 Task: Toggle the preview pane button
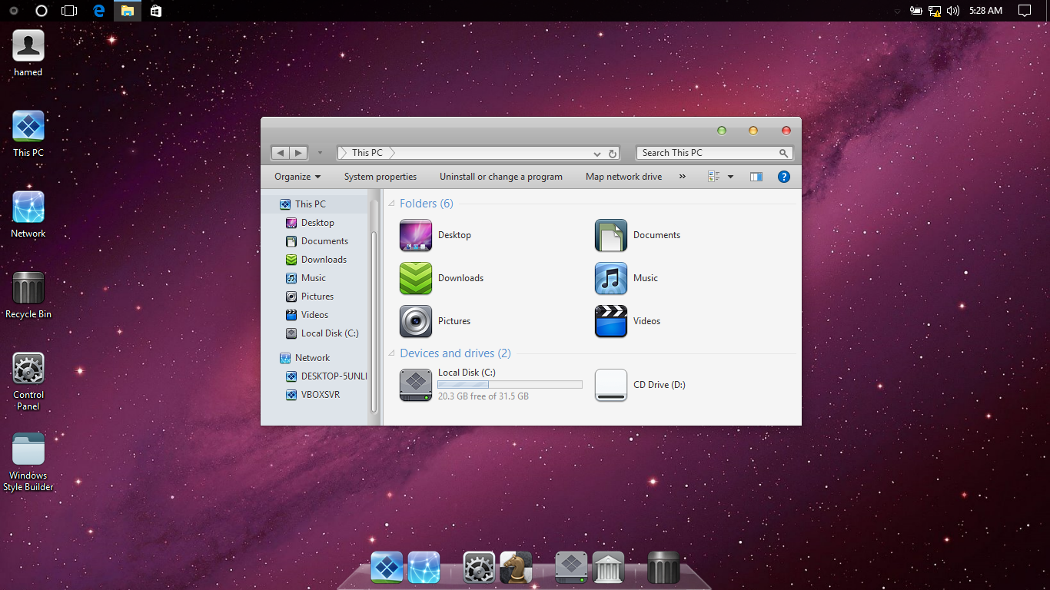pyautogui.click(x=756, y=177)
